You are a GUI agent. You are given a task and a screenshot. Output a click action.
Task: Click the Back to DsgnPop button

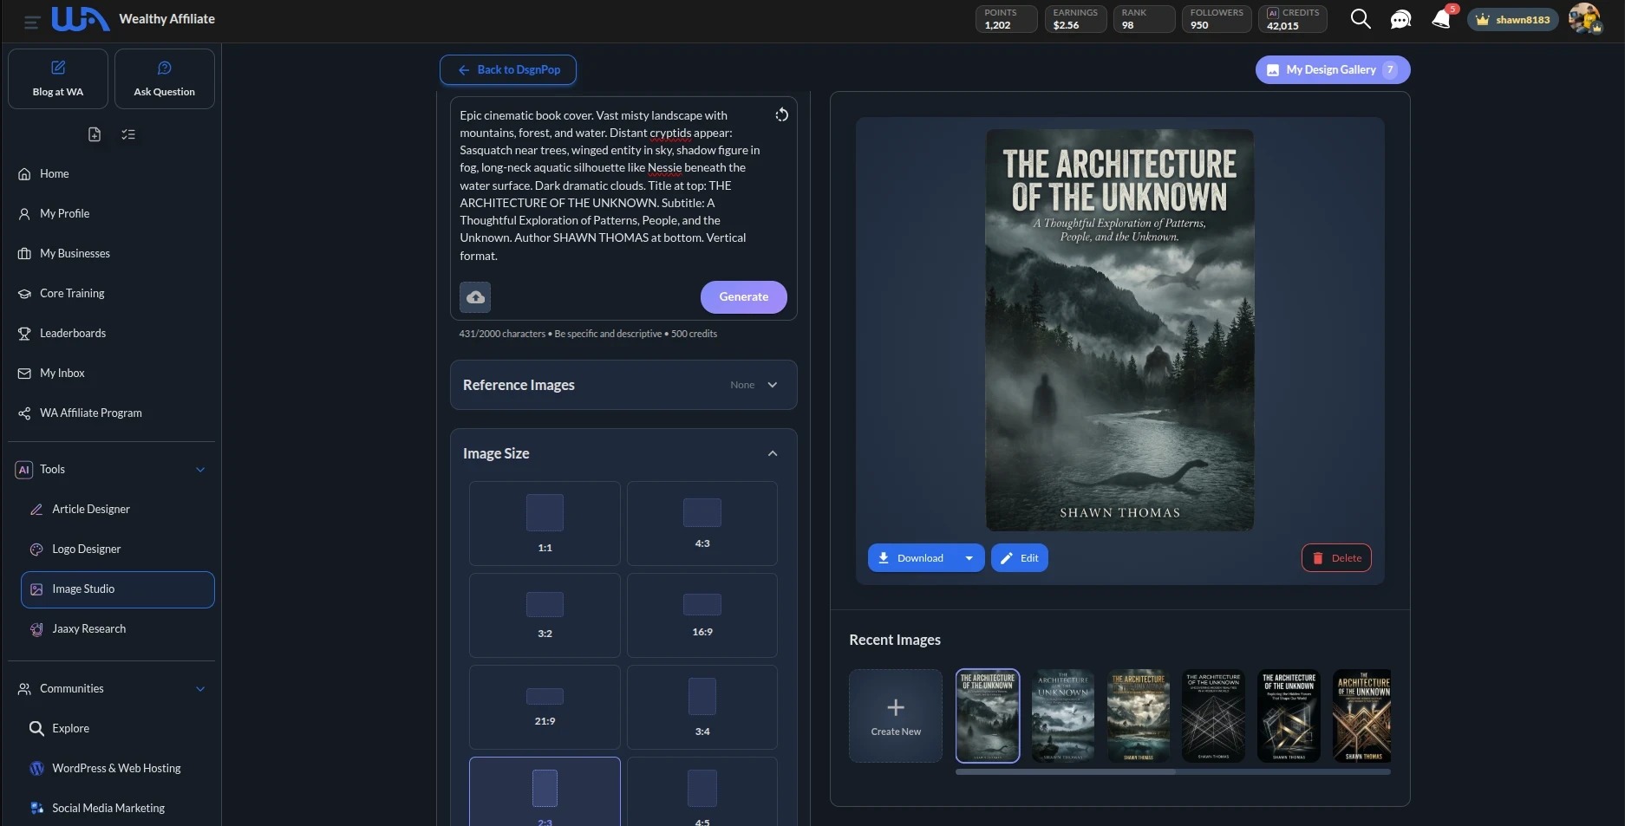click(x=508, y=69)
